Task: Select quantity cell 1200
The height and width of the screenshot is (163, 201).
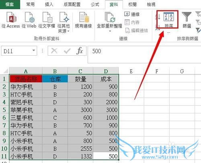Action: (x=80, y=87)
